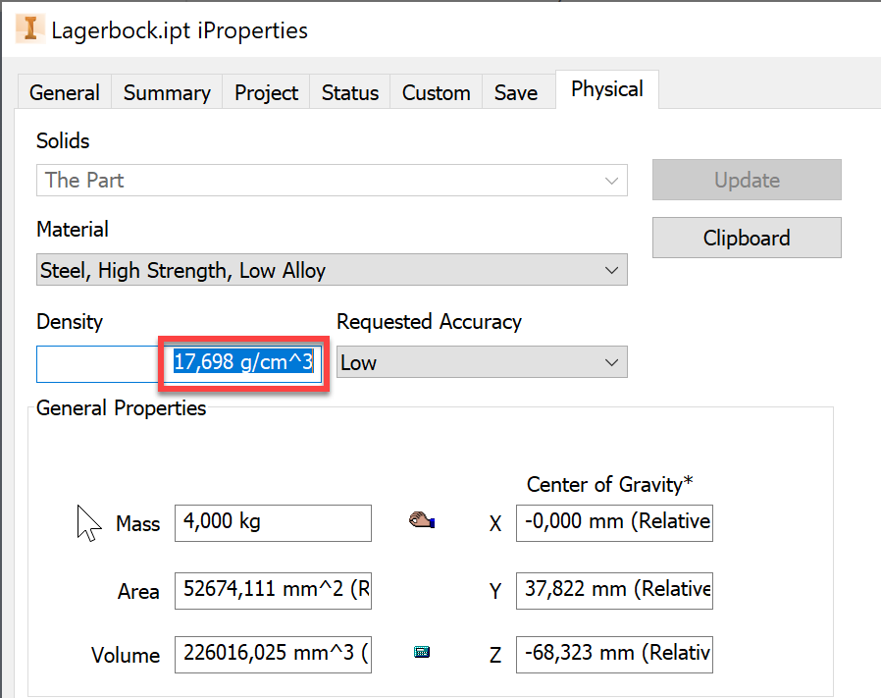Screen dimensions: 881x698
Task: Open the Status tab
Action: 349,91
